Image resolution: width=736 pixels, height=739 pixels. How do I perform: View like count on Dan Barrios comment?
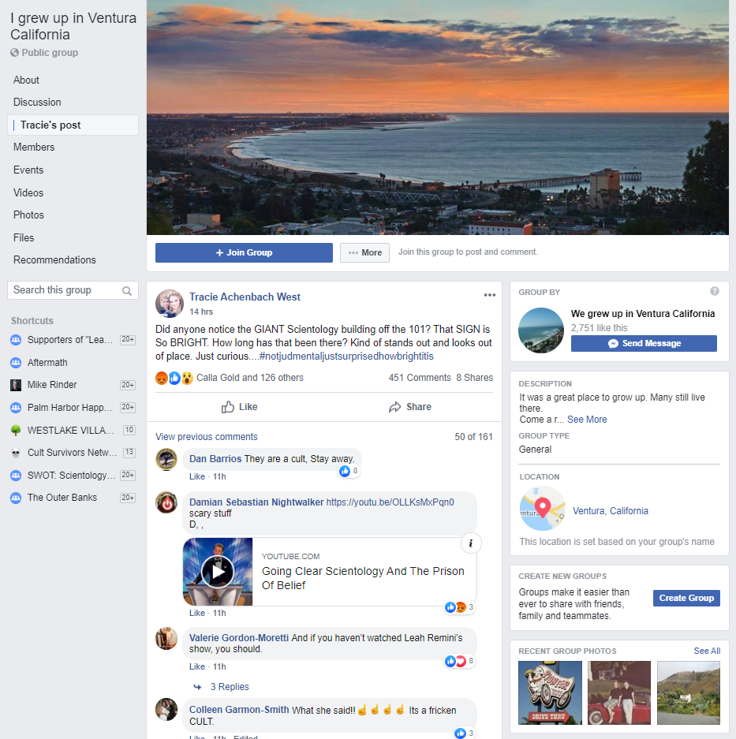[349, 471]
